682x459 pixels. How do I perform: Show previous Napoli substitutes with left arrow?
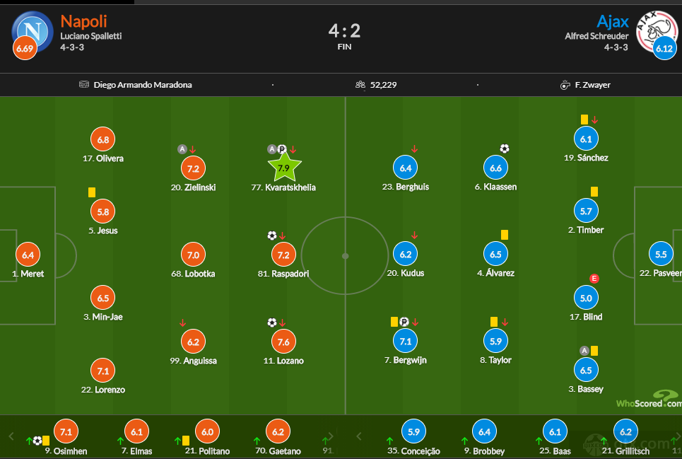11,436
